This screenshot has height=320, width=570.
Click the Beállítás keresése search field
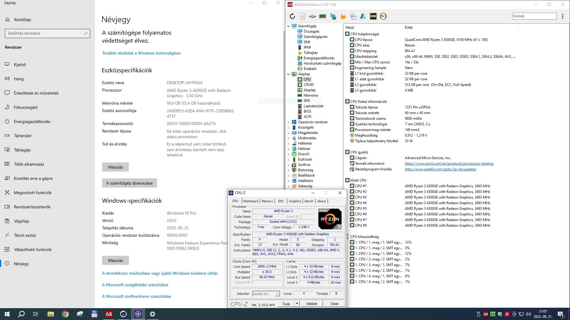[x=45, y=33]
